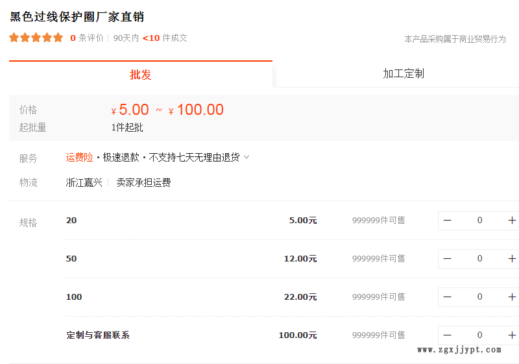Click the plus icon for spec 20
The image size is (519, 364).
[x=511, y=221]
